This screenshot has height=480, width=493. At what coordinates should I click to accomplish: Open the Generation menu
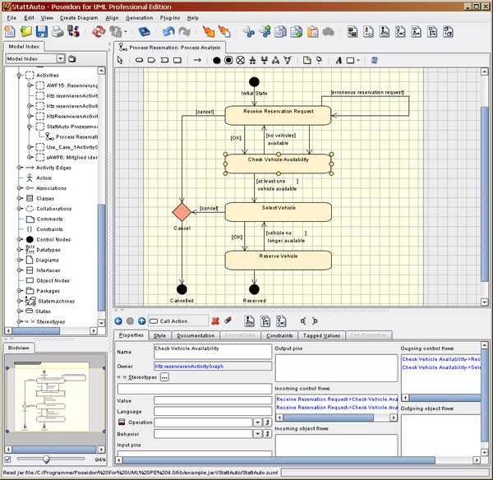(x=140, y=18)
